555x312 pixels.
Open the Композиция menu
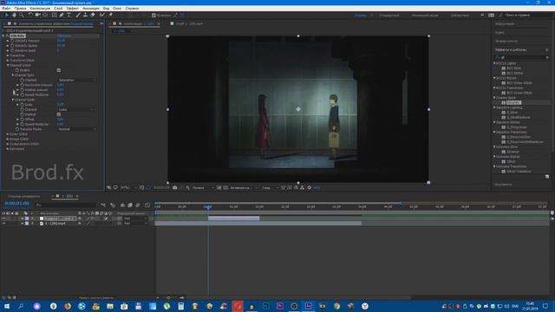tap(40, 8)
